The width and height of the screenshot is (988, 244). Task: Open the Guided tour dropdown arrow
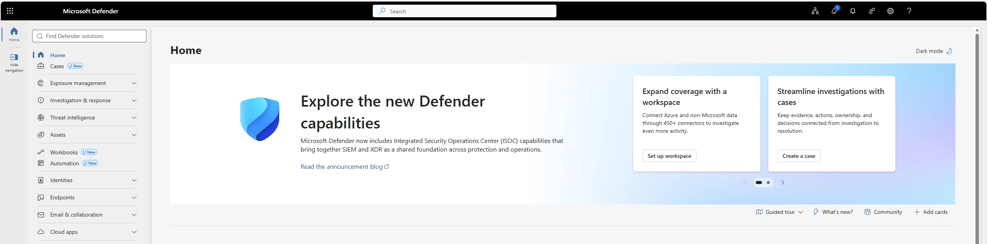click(x=800, y=212)
